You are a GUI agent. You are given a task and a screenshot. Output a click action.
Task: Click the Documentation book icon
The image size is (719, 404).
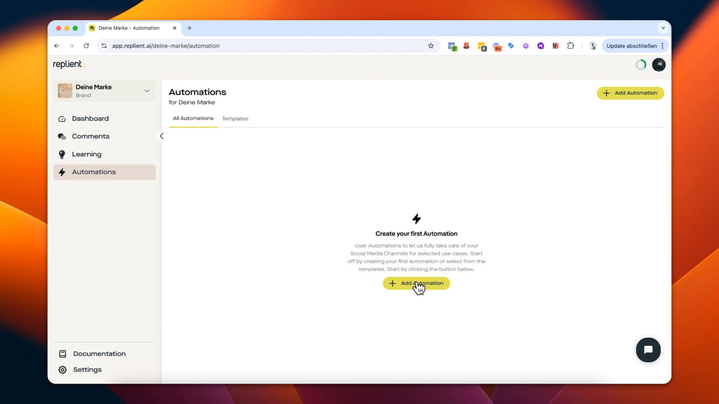click(x=62, y=353)
